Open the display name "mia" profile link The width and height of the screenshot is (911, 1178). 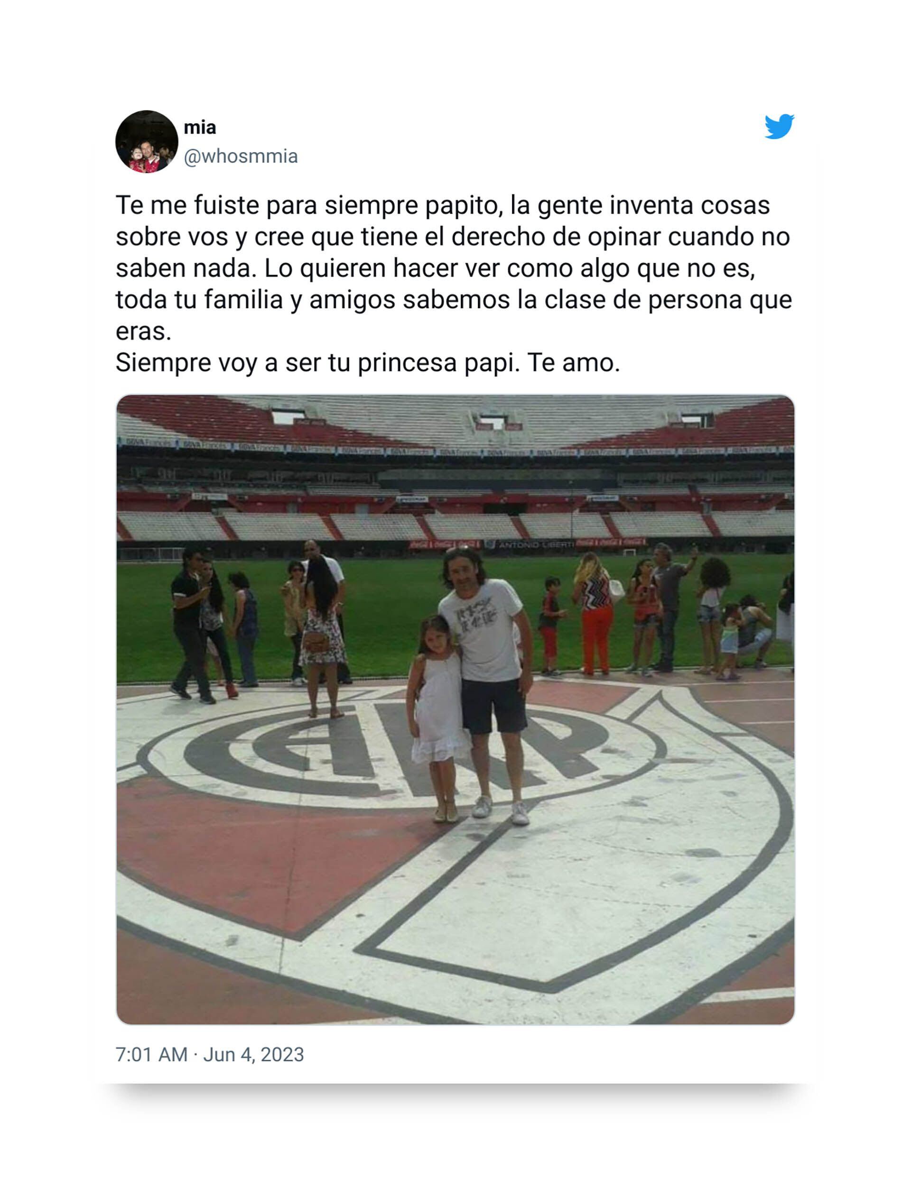point(200,127)
